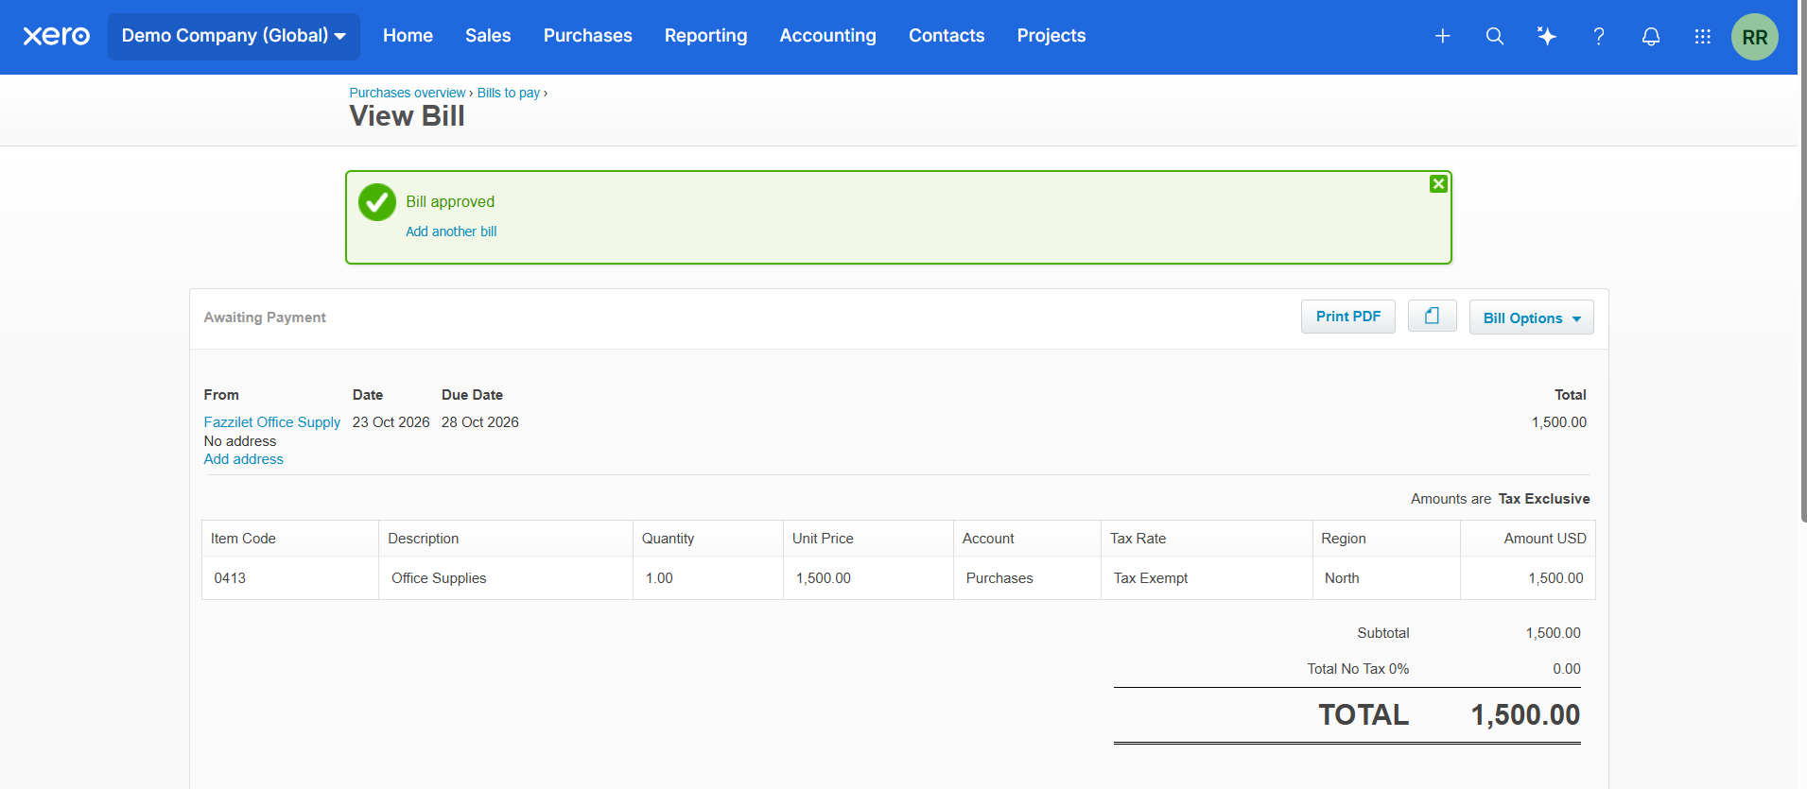
Task: Click the Add address link
Action: point(243,459)
